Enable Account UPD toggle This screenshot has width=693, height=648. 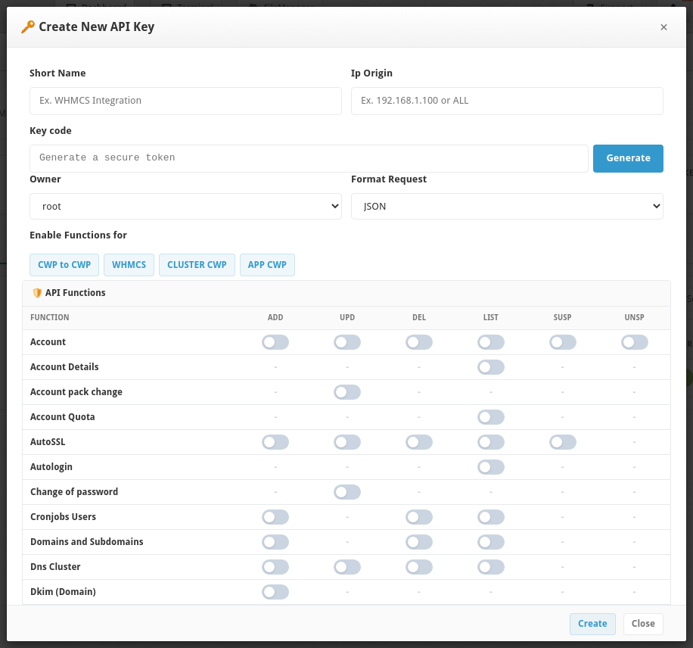347,342
